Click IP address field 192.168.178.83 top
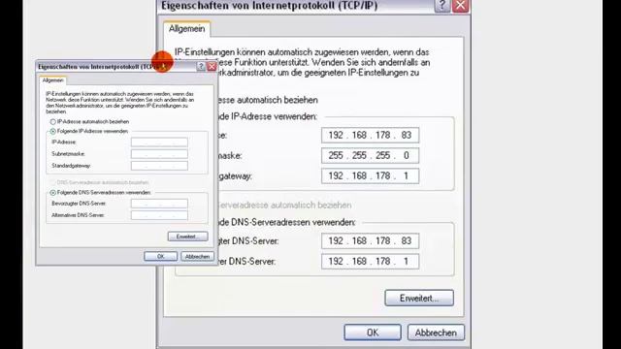Image resolution: width=621 pixels, height=349 pixels. 370,136
